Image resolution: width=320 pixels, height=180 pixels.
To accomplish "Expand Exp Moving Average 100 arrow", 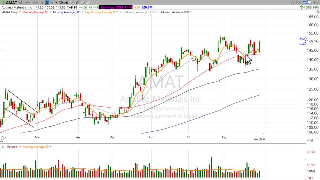I will click(191, 12).
